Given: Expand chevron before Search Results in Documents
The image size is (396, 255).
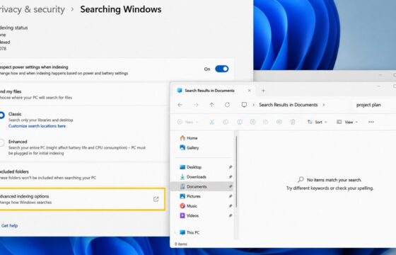Looking at the screenshot, I should click(254, 105).
